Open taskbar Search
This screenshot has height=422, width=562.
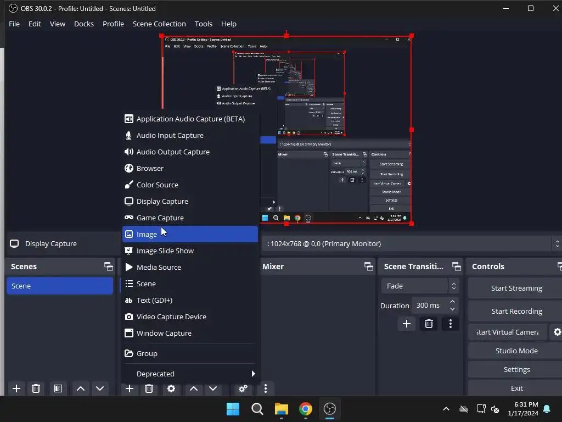(257, 409)
